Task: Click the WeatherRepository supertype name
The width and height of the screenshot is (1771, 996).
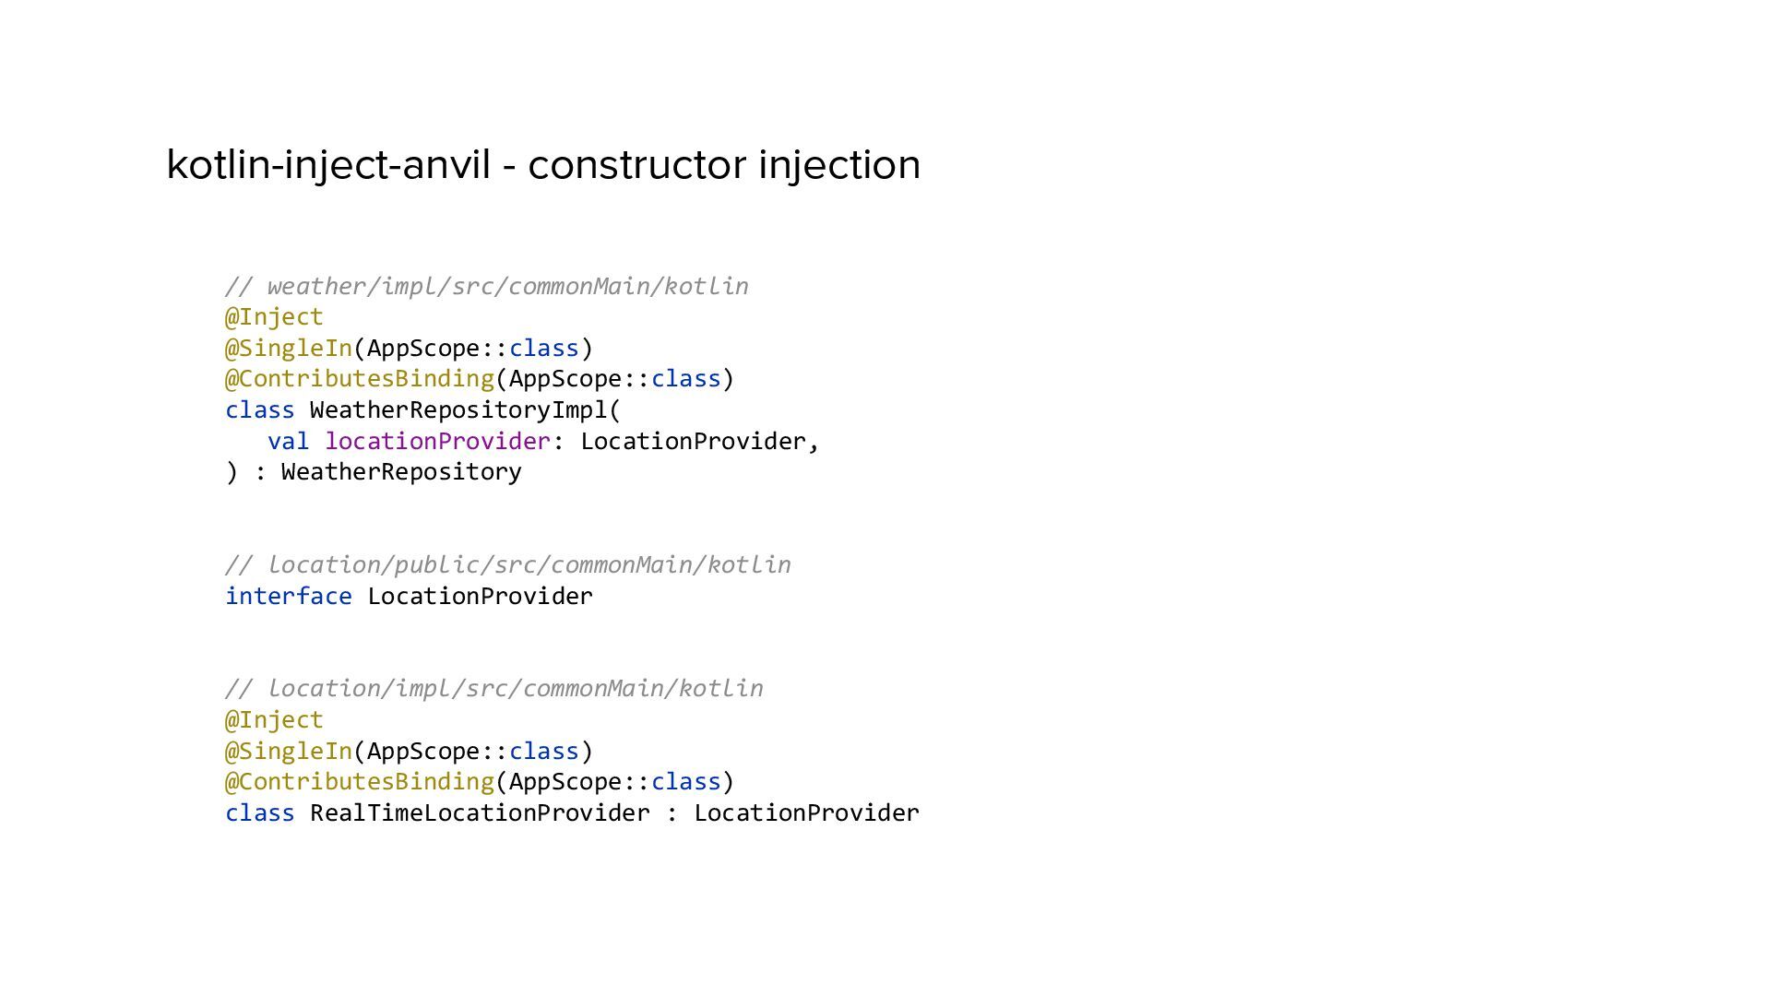Action: [x=401, y=472]
